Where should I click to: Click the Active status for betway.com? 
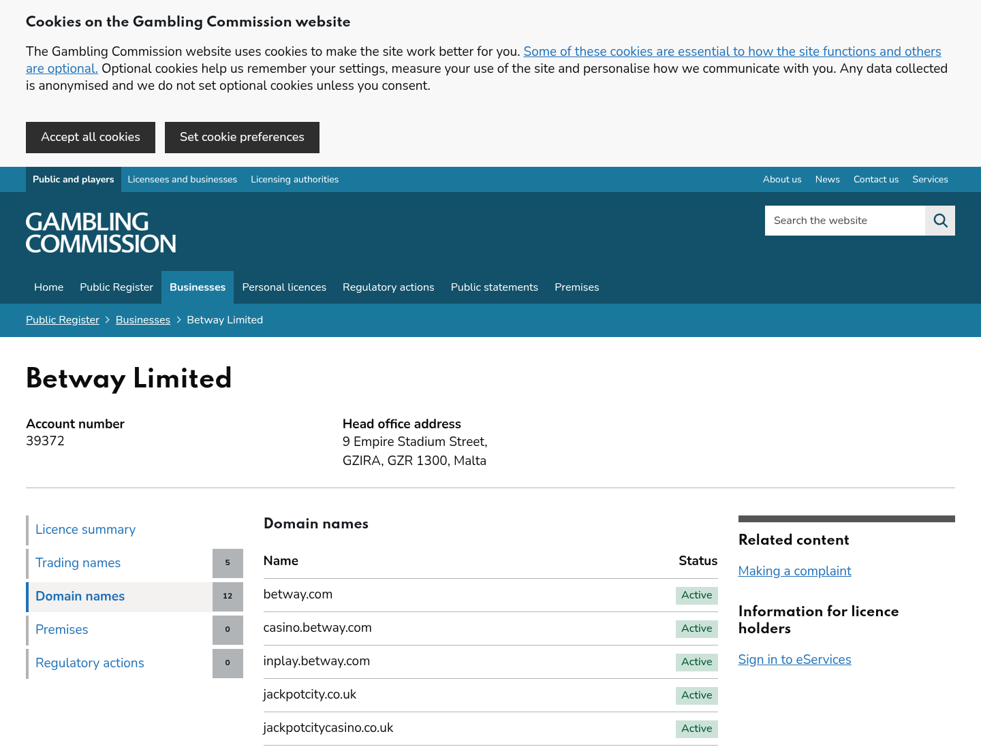point(696,595)
